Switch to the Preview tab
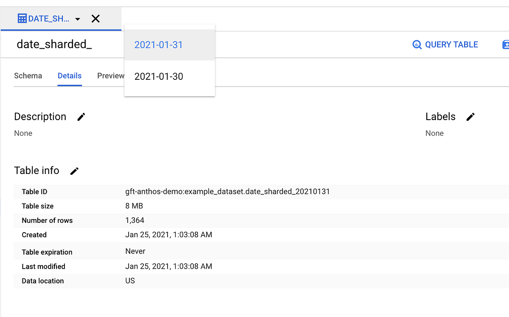The image size is (509, 317). point(111,76)
